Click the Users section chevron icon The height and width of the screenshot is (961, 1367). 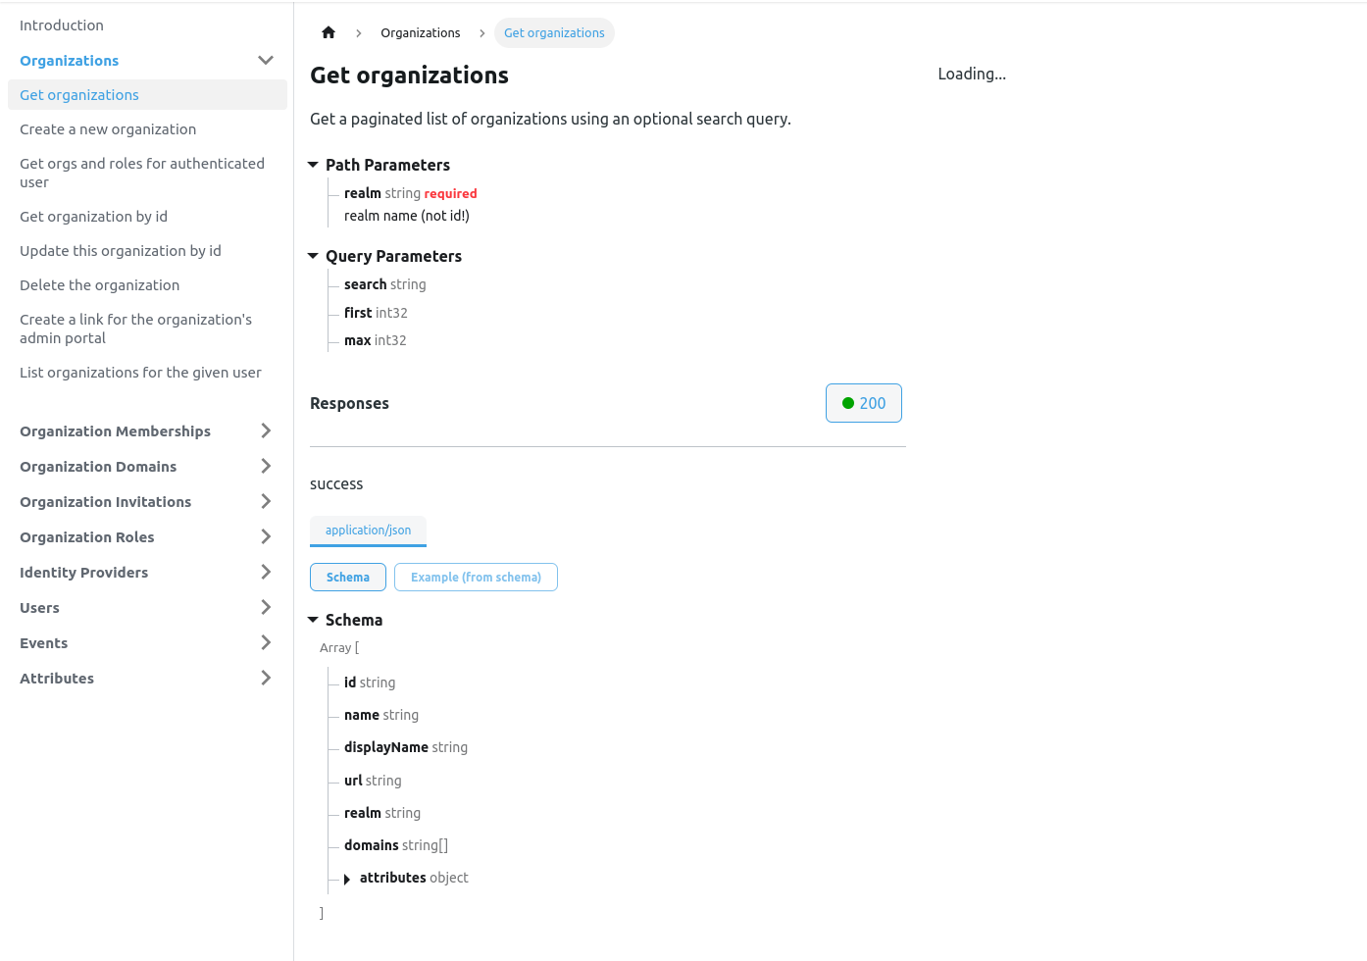265,607
